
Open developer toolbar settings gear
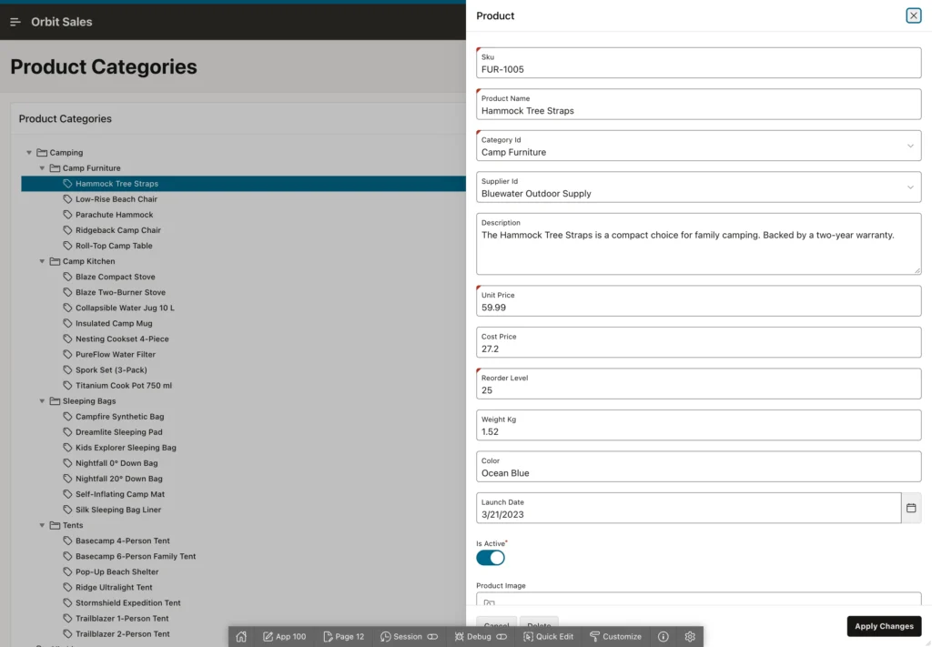[x=690, y=636]
